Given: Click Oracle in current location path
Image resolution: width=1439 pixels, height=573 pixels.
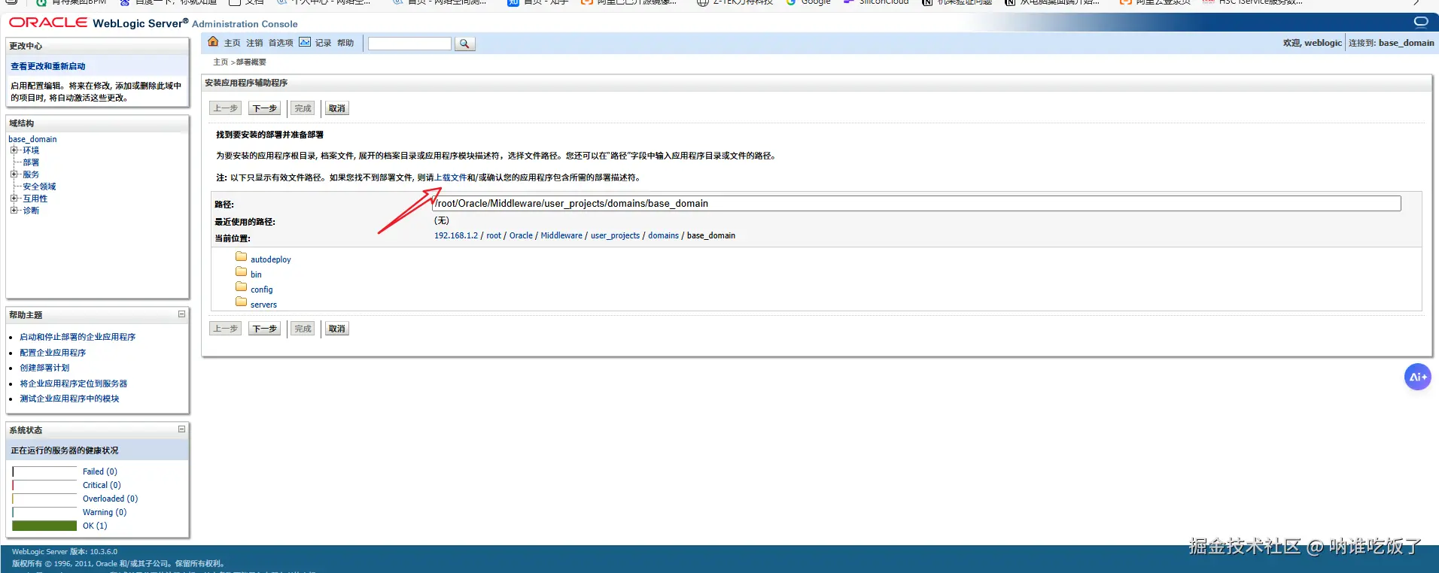Looking at the screenshot, I should click(x=521, y=235).
